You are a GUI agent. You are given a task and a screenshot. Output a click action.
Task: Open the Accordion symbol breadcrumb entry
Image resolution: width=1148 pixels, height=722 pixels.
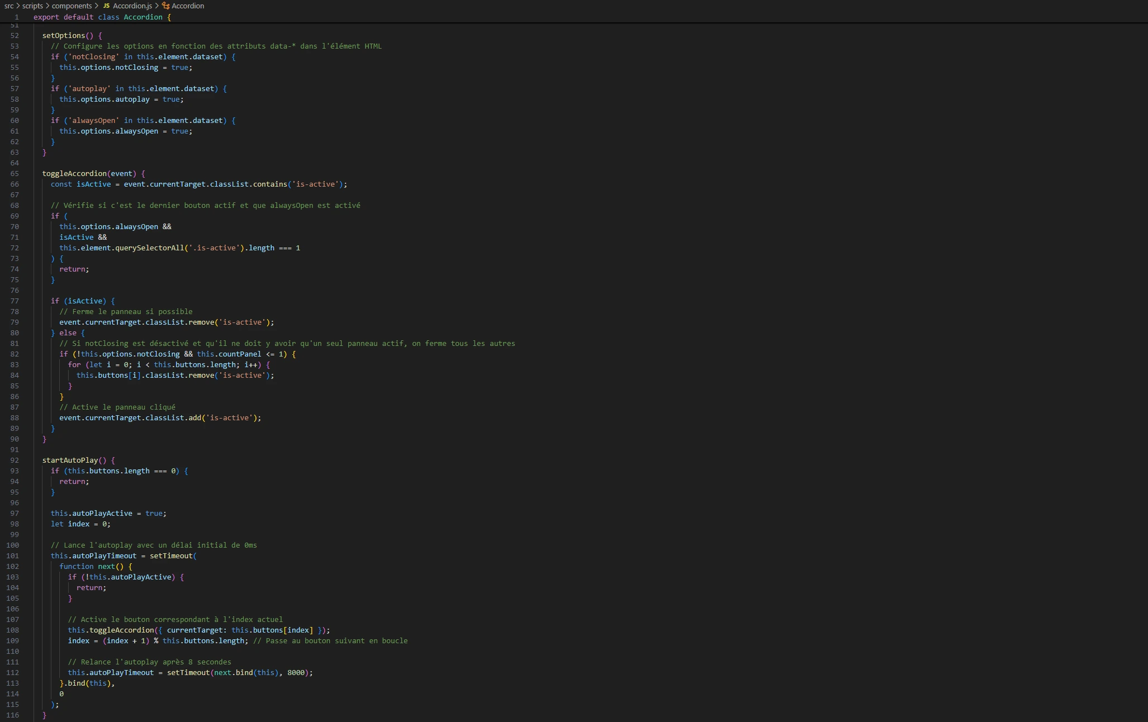pos(189,6)
